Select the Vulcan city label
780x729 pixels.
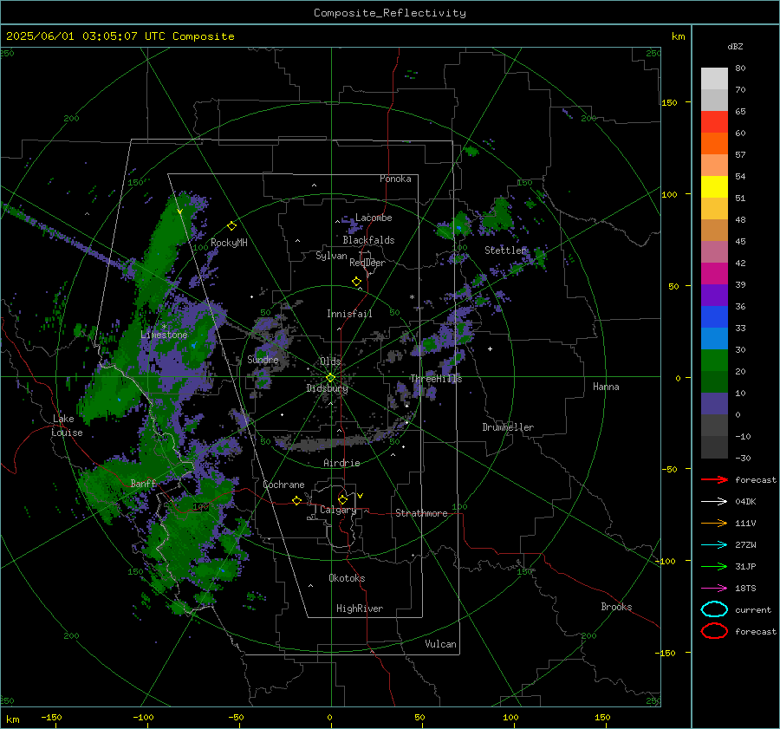pos(440,644)
